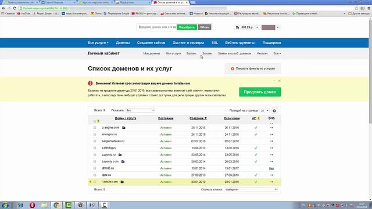Open balance dropdown arrow
This screenshot has height=209, width=372.
[x=257, y=27]
